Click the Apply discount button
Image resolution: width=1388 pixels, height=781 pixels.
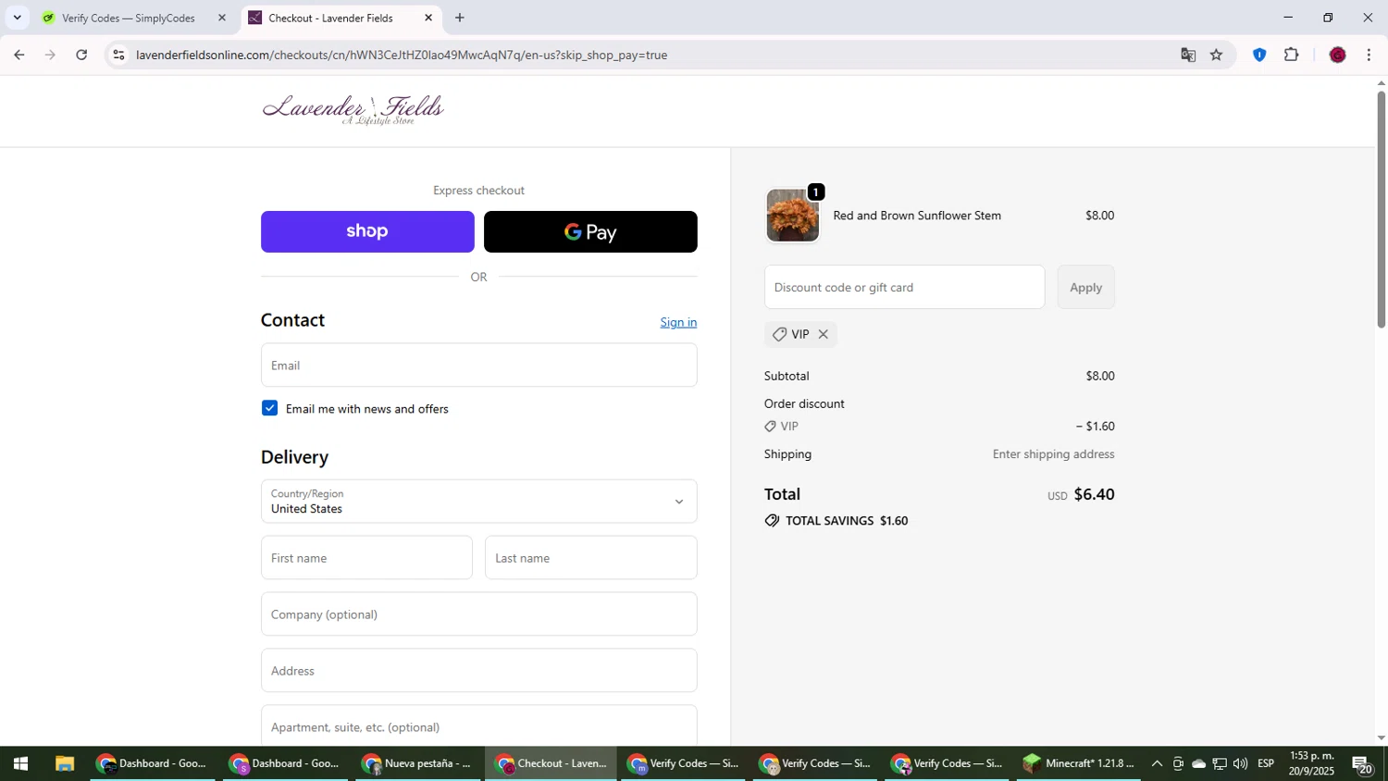[1085, 287]
